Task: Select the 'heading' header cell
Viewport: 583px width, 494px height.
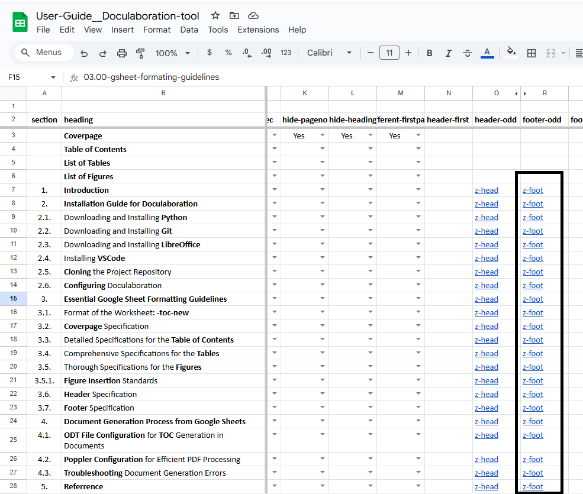Action: tap(163, 120)
